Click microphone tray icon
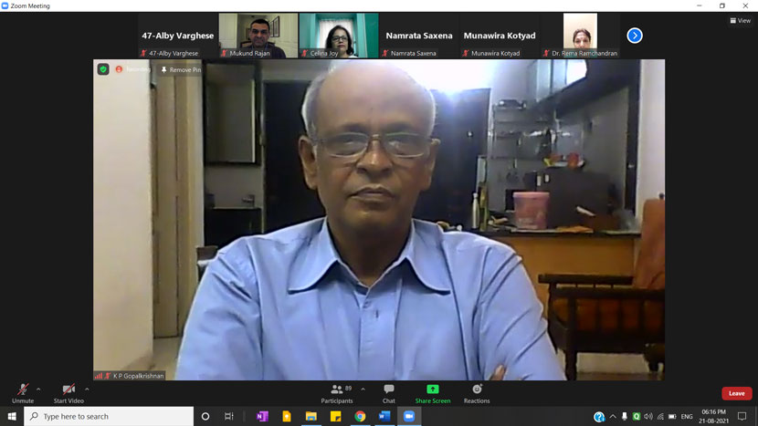 [x=625, y=416]
